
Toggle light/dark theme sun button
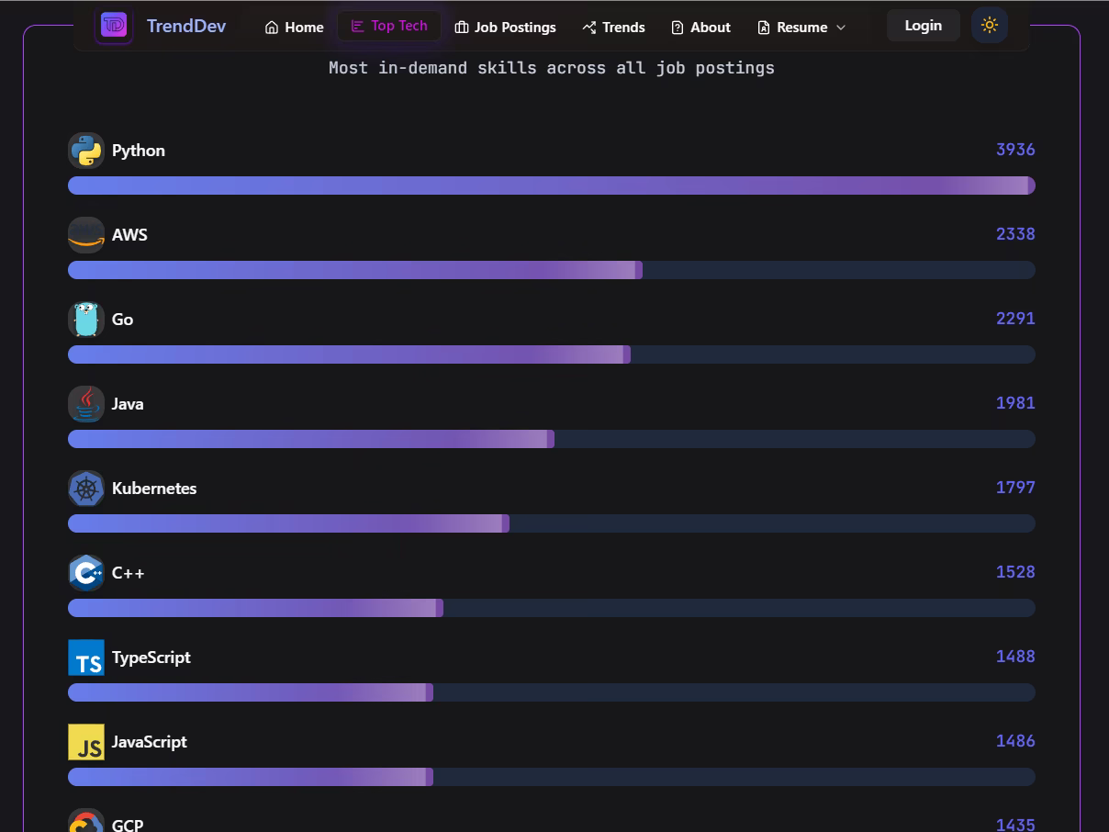[989, 26]
